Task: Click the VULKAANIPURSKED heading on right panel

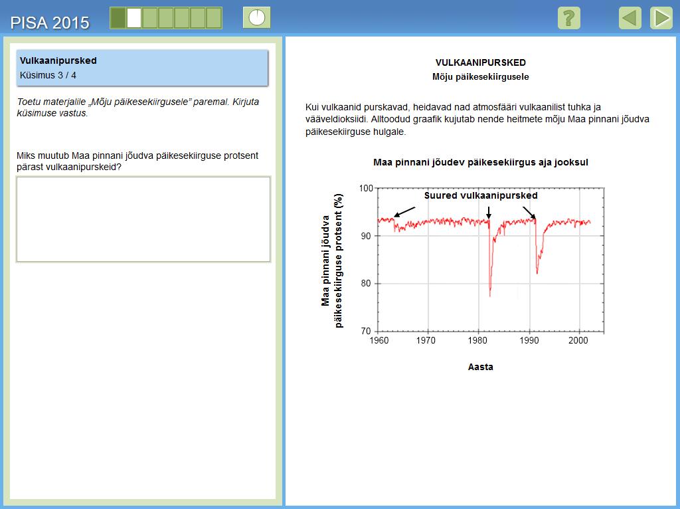Action: point(481,62)
